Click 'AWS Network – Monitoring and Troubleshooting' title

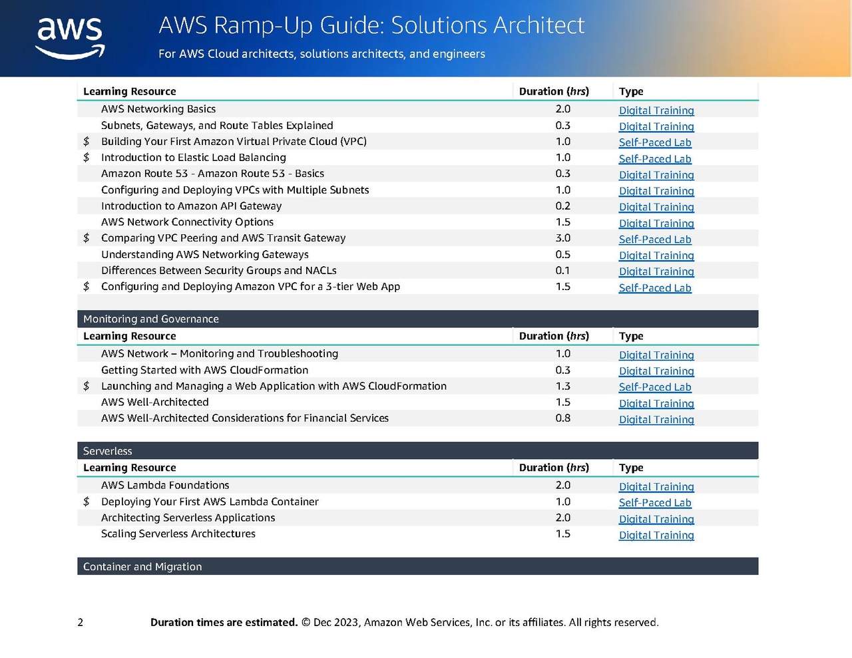(x=220, y=354)
